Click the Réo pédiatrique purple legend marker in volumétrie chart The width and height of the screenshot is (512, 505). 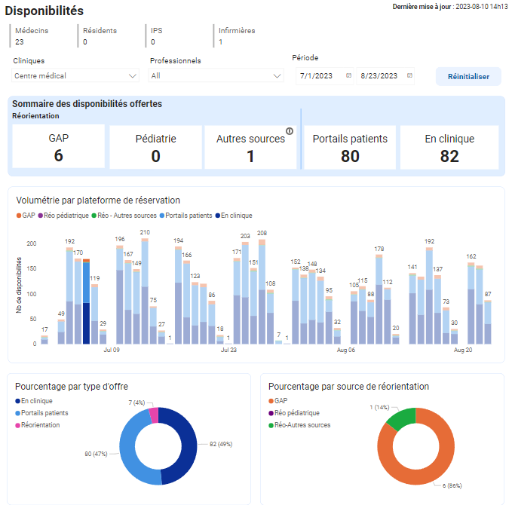[x=41, y=216]
